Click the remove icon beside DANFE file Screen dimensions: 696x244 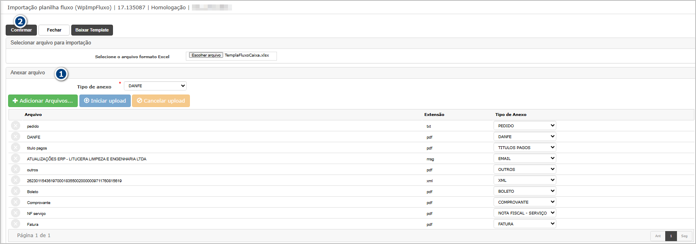pos(15,137)
